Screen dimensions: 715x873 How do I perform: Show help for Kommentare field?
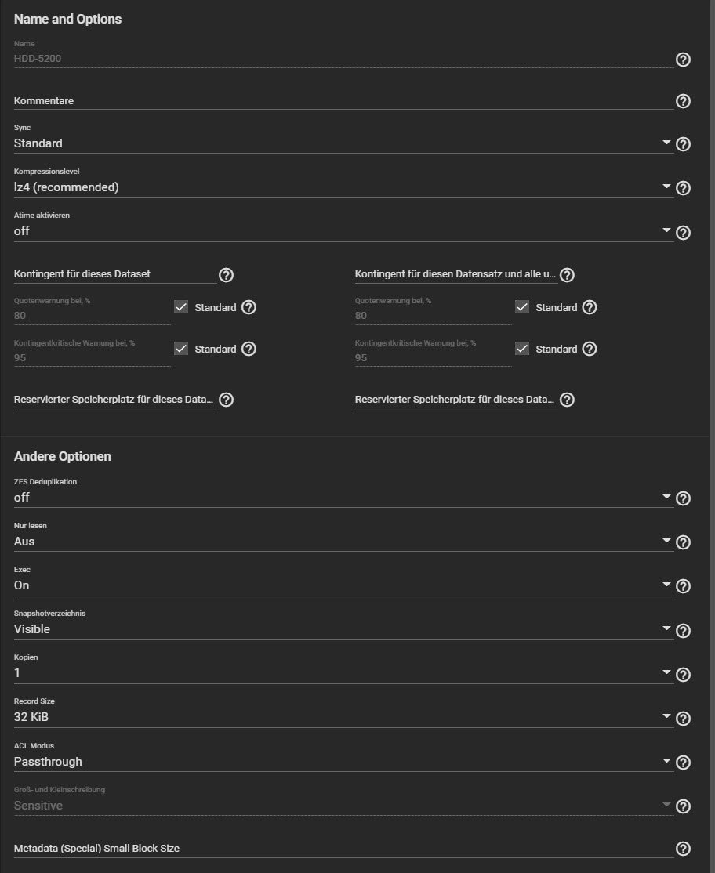tap(683, 101)
